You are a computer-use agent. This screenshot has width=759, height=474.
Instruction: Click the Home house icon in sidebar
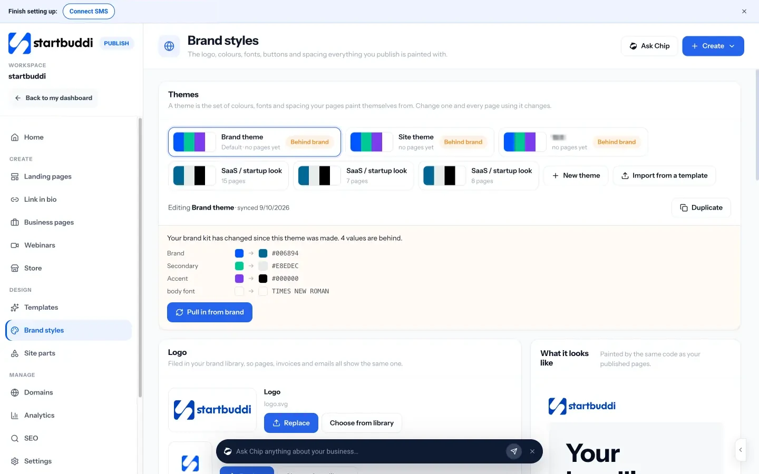tap(15, 137)
